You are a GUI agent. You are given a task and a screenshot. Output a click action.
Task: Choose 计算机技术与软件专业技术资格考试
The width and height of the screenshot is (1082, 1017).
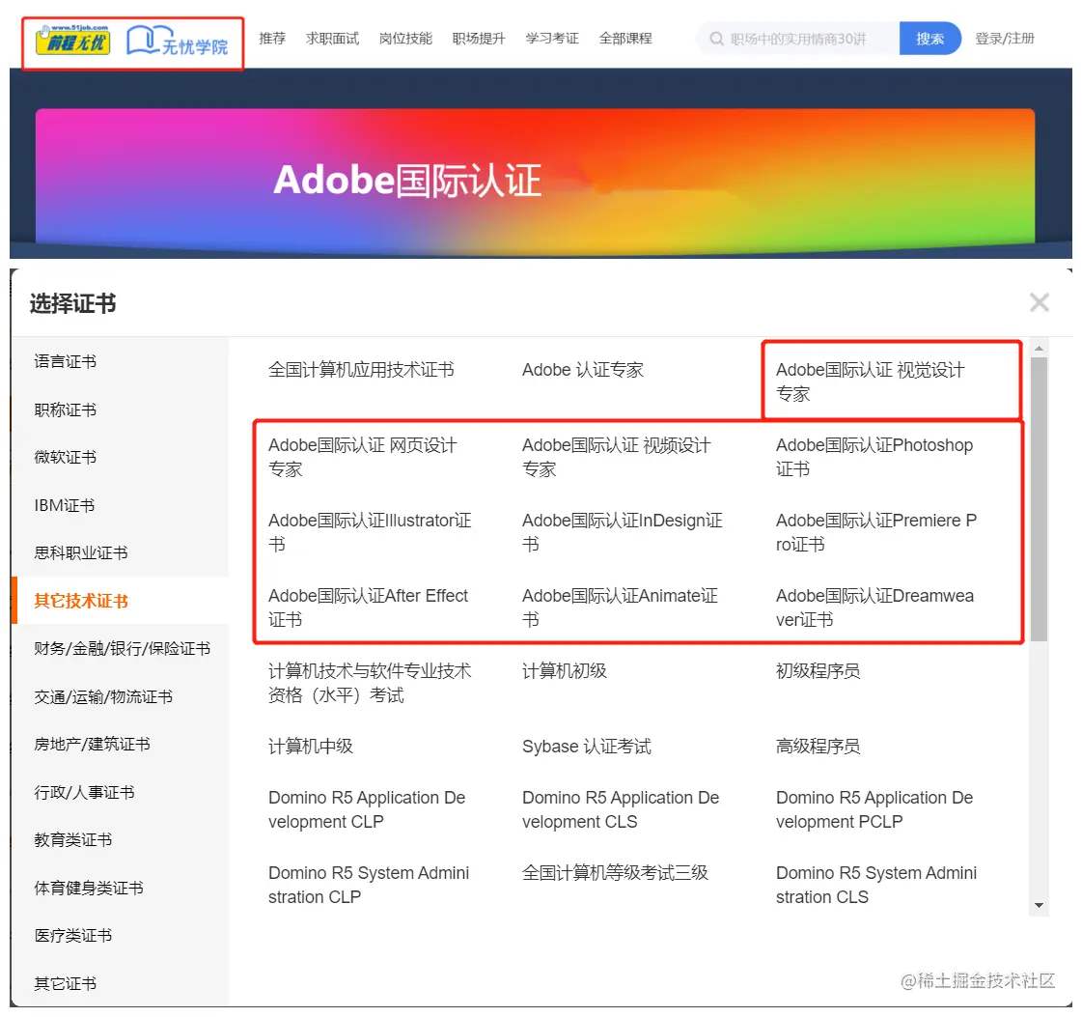click(x=371, y=683)
